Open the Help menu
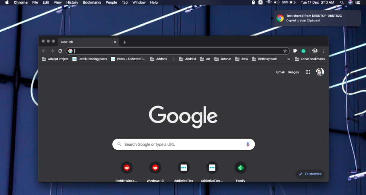366x195 pixels. click(154, 2)
